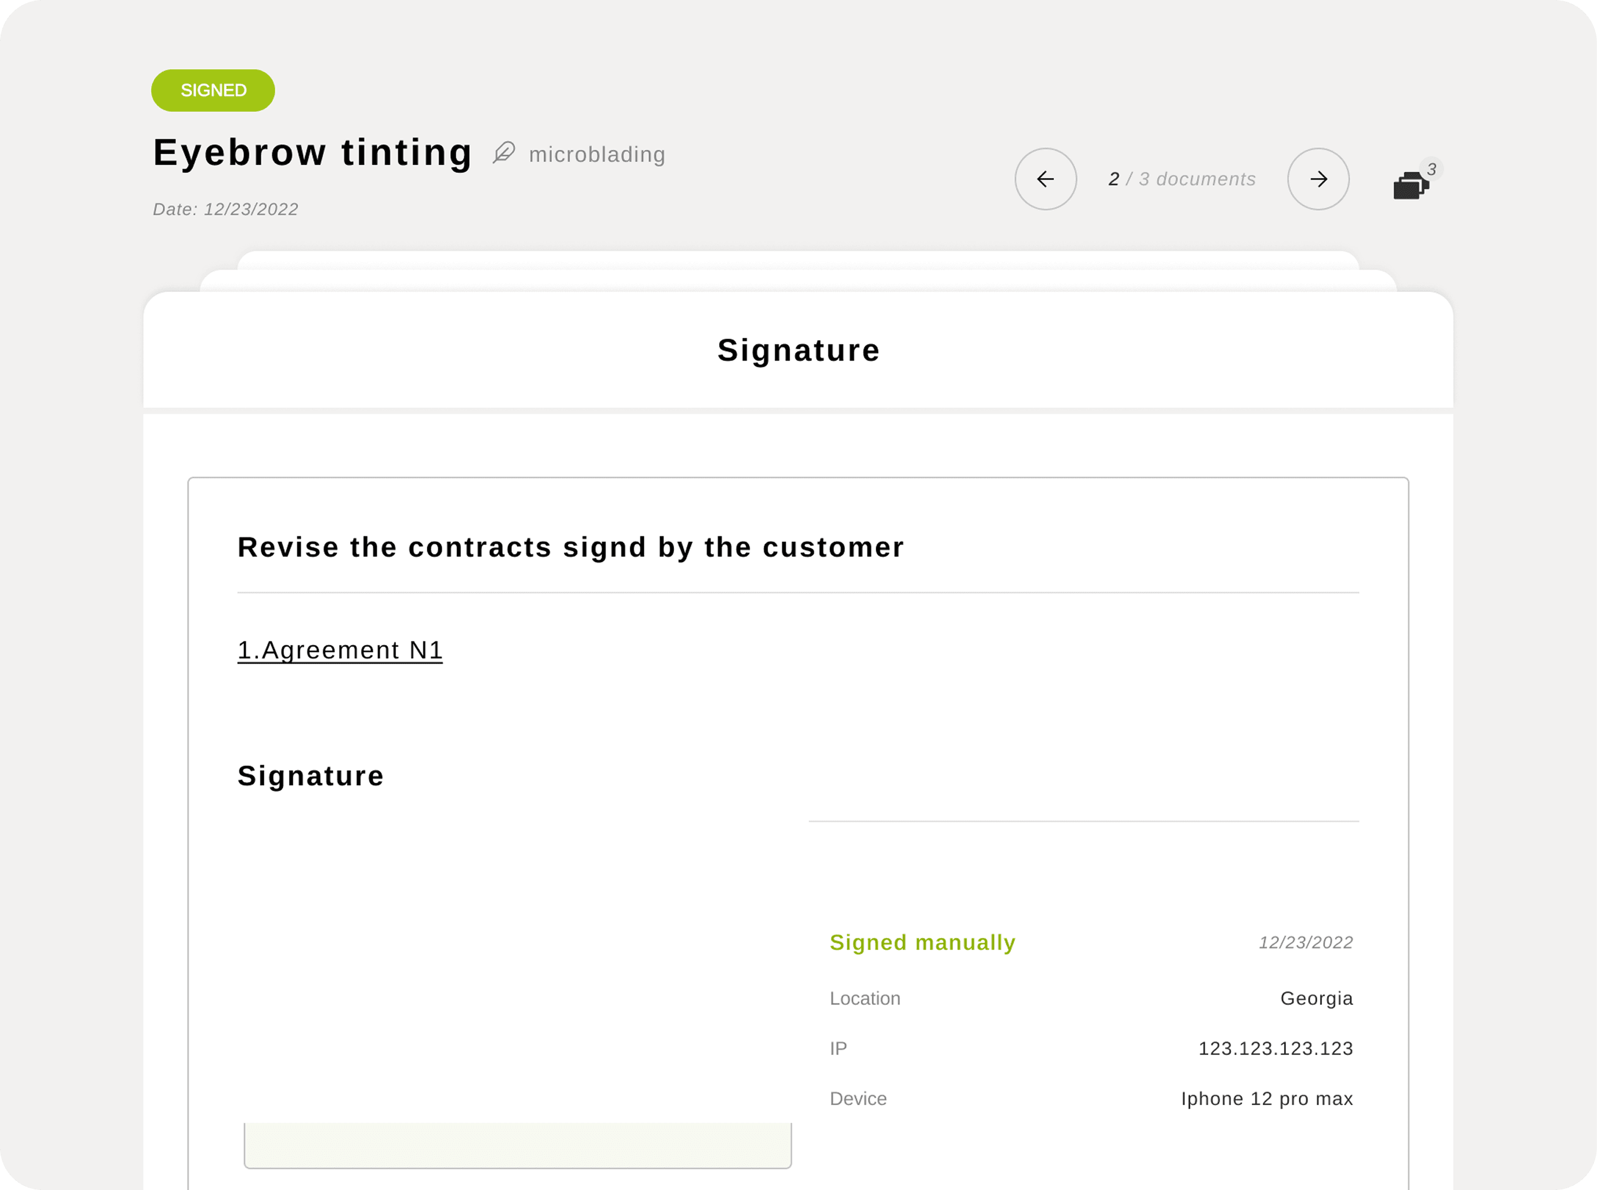Click inside the signature drawing box

tap(517, 1145)
